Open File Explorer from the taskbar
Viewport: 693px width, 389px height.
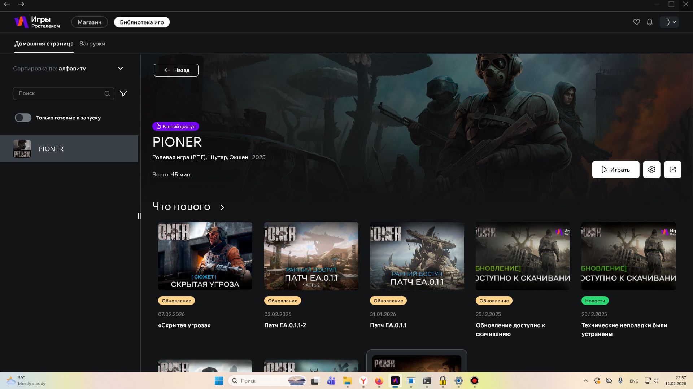pos(347,381)
